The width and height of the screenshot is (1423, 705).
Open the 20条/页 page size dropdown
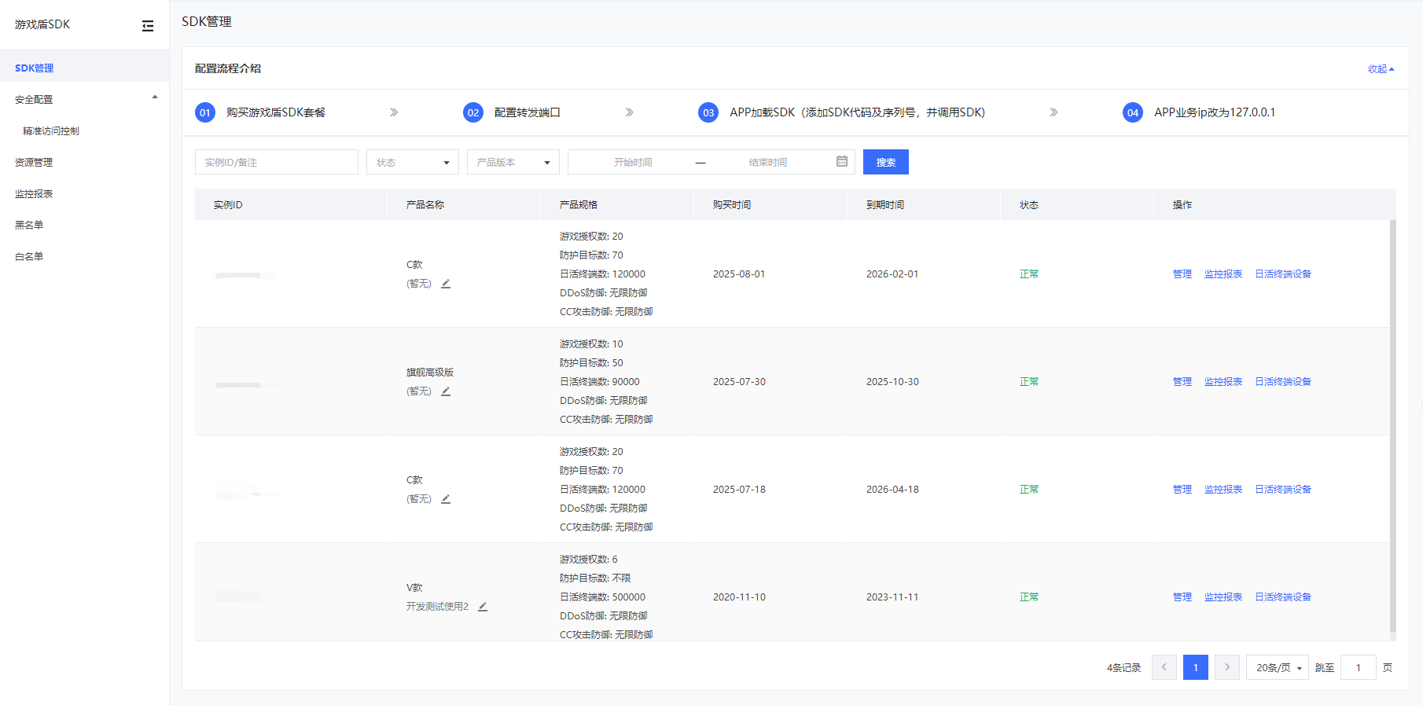1277,667
